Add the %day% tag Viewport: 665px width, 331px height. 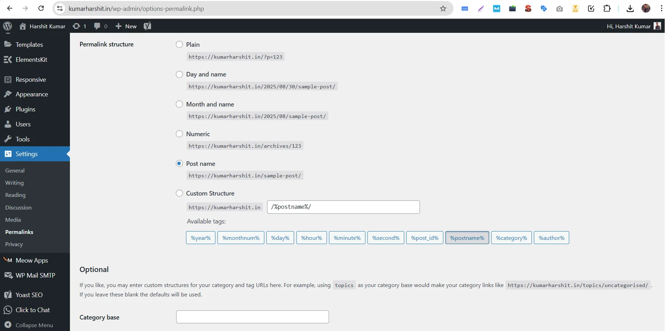coord(280,238)
